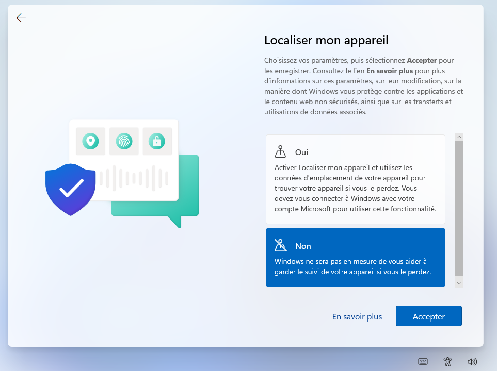Viewport: 497px width, 371px height.
Task: Click the fingerprint illustration icon
Action: click(124, 141)
